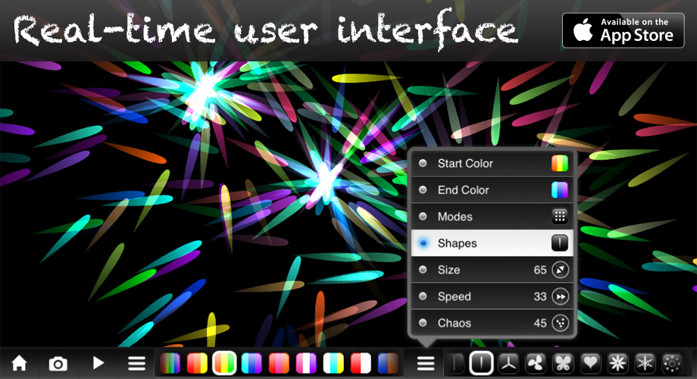This screenshot has width=697, height=379.
Task: Pick the cyan-white-yellow color swatch
Action: (x=333, y=363)
